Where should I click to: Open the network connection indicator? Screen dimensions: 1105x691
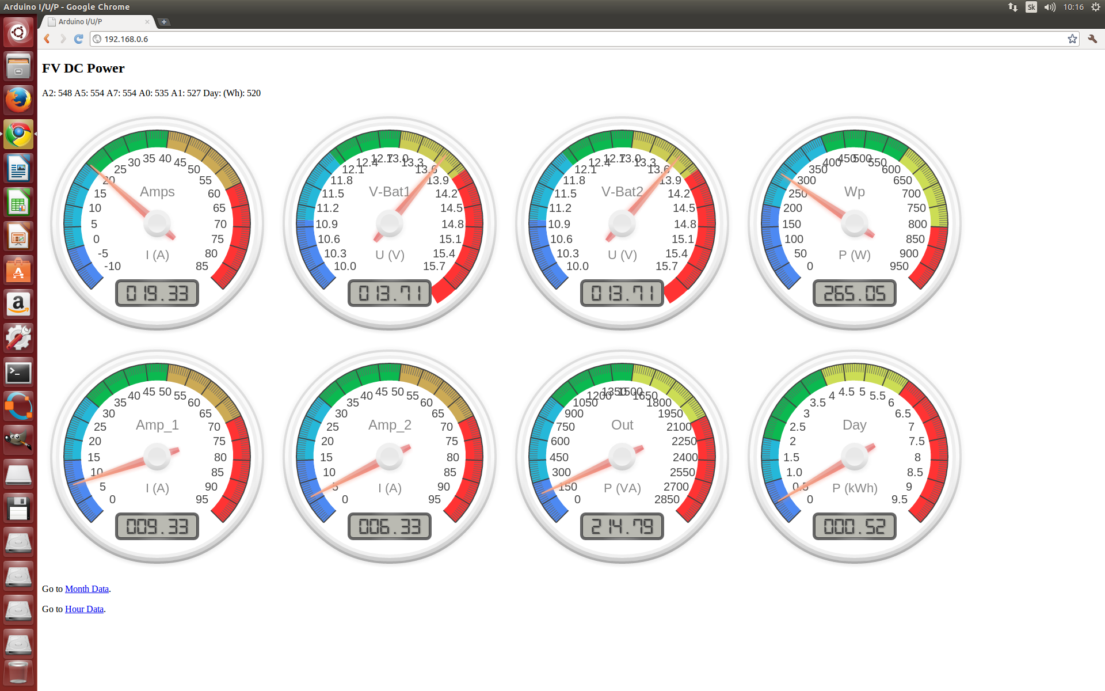click(x=1013, y=7)
